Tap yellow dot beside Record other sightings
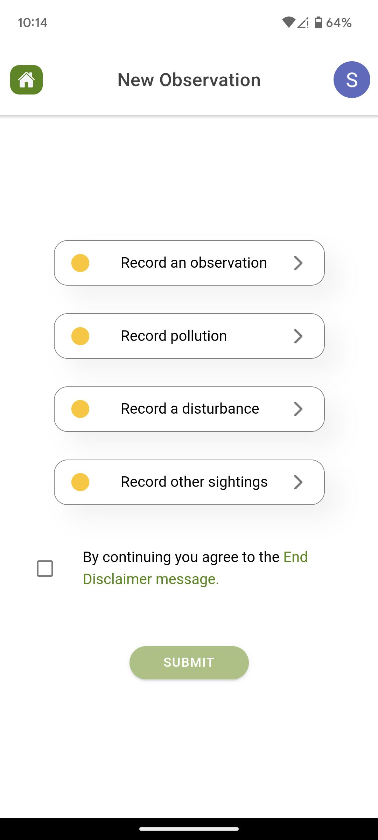 click(x=80, y=482)
